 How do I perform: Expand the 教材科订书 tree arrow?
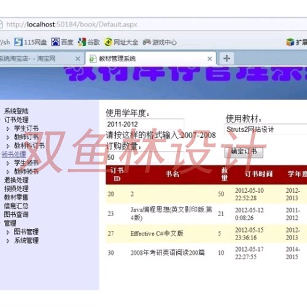(x=8, y=146)
